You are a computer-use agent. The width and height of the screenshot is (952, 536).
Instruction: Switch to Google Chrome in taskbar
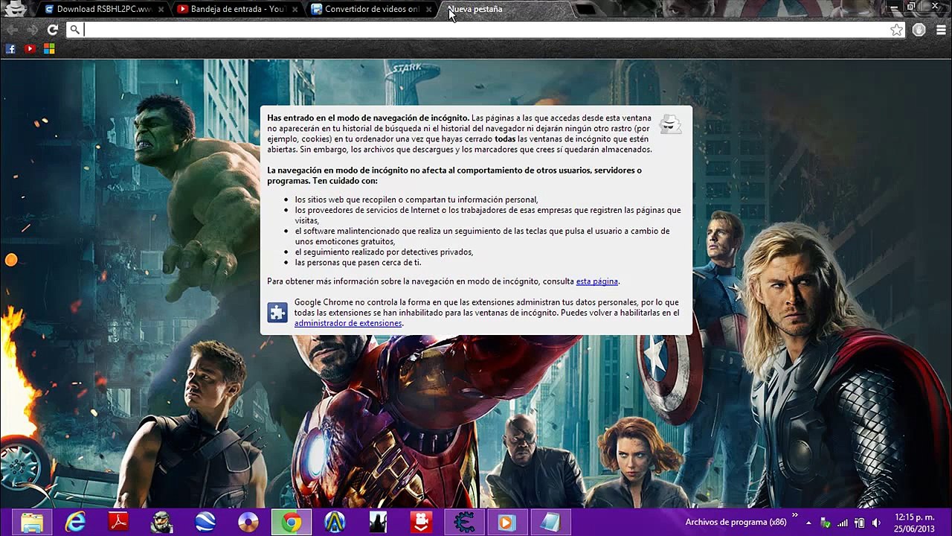pyautogui.click(x=291, y=522)
